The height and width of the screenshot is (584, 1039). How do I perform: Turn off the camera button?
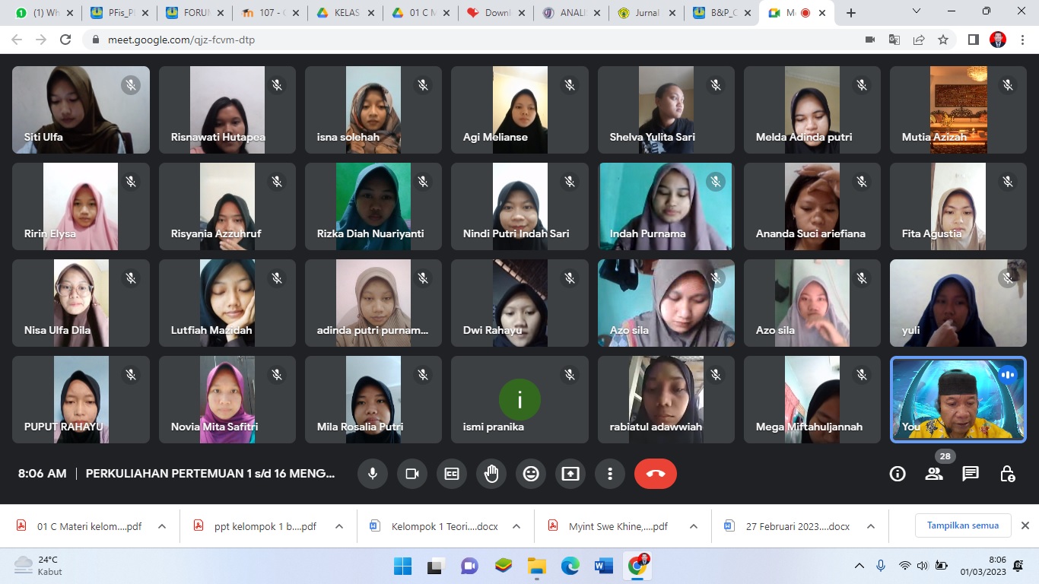pos(412,474)
